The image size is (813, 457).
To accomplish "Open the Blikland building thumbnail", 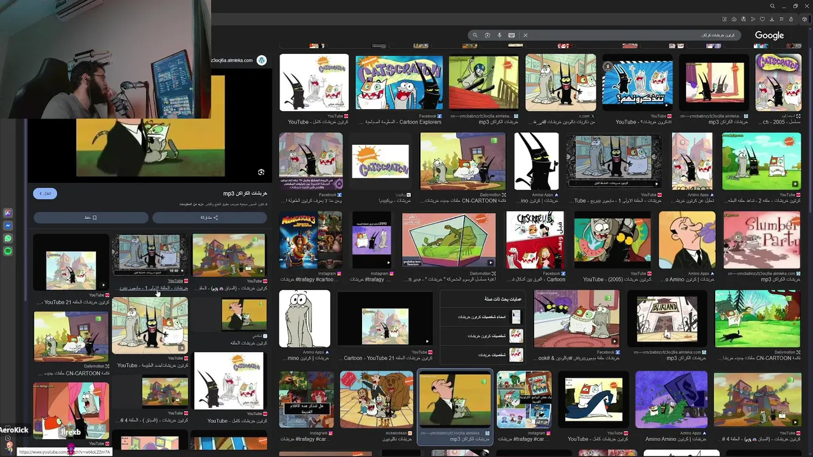I will coord(666,319).
